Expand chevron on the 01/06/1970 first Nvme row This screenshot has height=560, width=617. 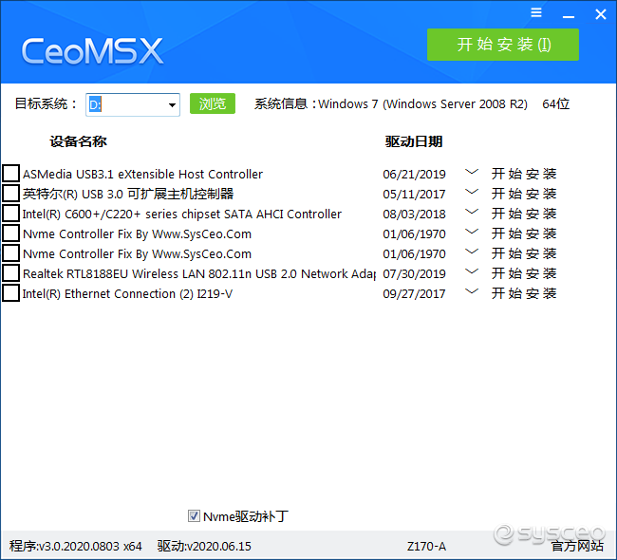click(x=472, y=232)
